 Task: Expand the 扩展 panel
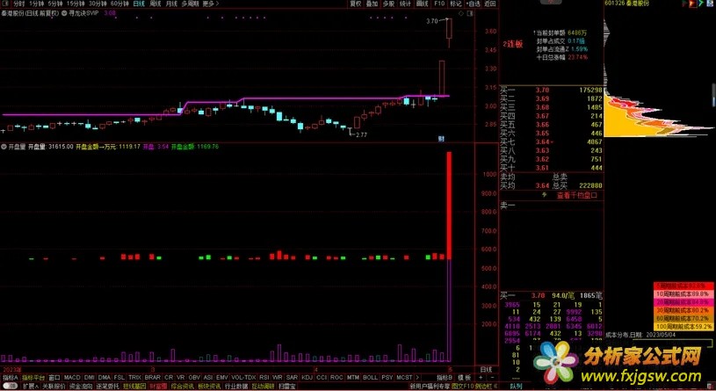[x=30, y=387]
